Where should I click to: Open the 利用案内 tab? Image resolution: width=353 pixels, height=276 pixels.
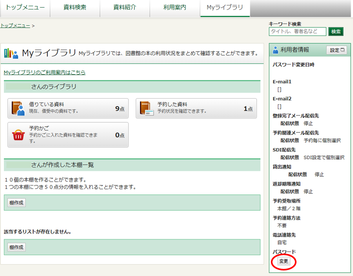tap(175, 8)
